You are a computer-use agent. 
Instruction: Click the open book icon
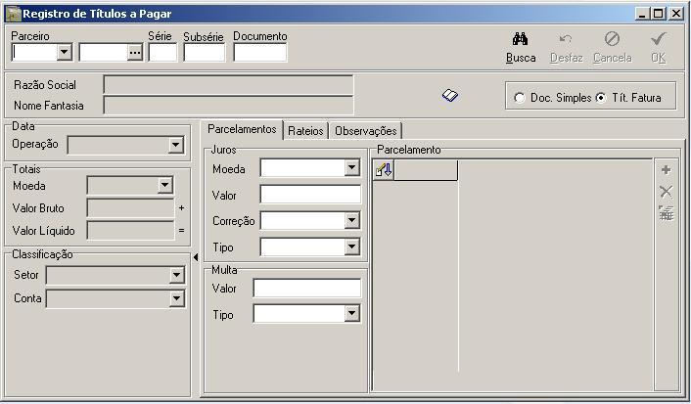click(450, 95)
